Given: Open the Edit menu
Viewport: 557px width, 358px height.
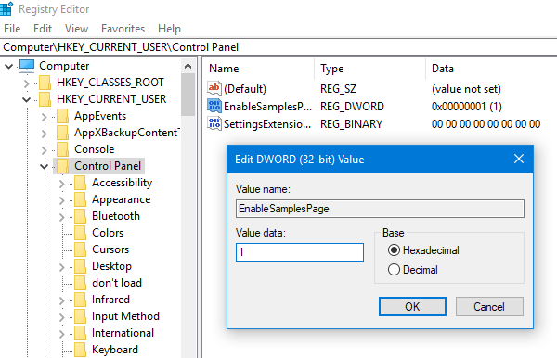Looking at the screenshot, I should (x=43, y=29).
